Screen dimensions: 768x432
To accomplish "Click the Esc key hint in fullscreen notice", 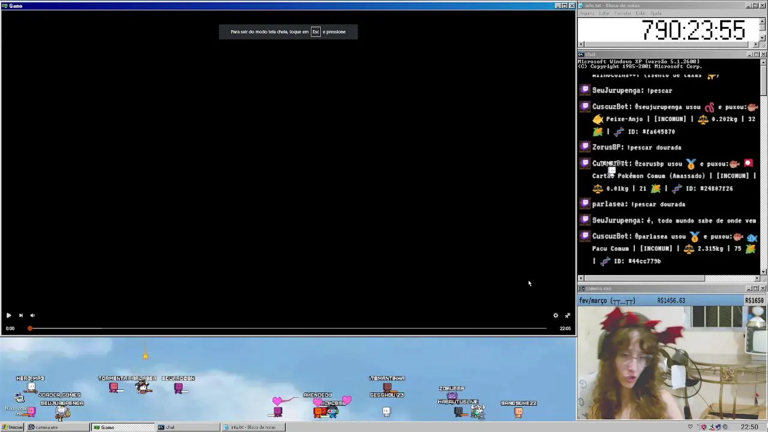I will pyautogui.click(x=316, y=32).
